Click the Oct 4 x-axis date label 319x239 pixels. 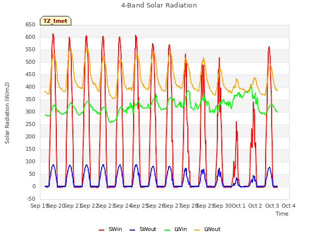[x=289, y=206]
